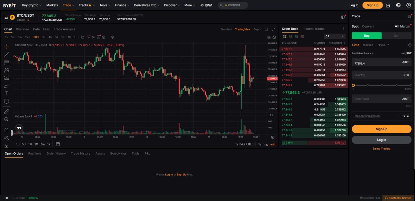
Task: Expand the Finance dropdown menu
Action: tap(122, 5)
